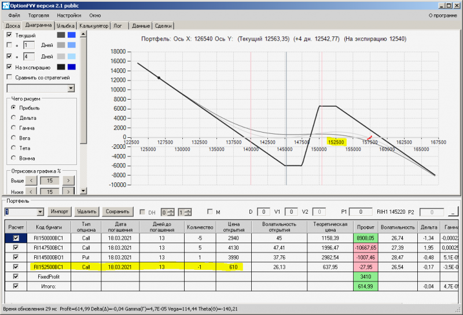Click the OptionFVV app icon in title bar
This screenshot has width=463, height=315.
point(6,6)
